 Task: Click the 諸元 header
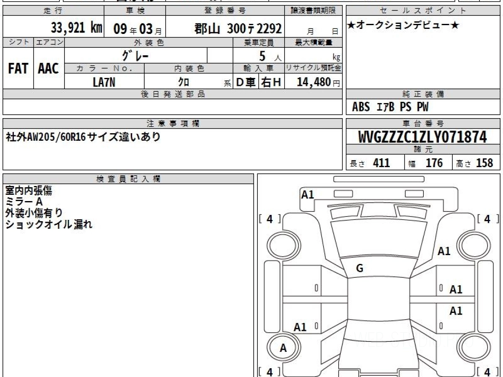(x=423, y=150)
